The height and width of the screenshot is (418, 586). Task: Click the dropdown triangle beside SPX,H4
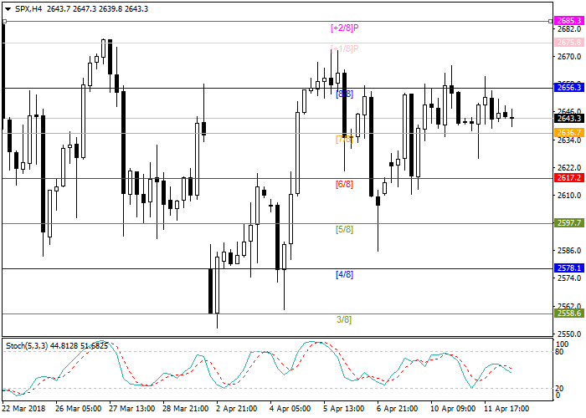tap(7, 8)
